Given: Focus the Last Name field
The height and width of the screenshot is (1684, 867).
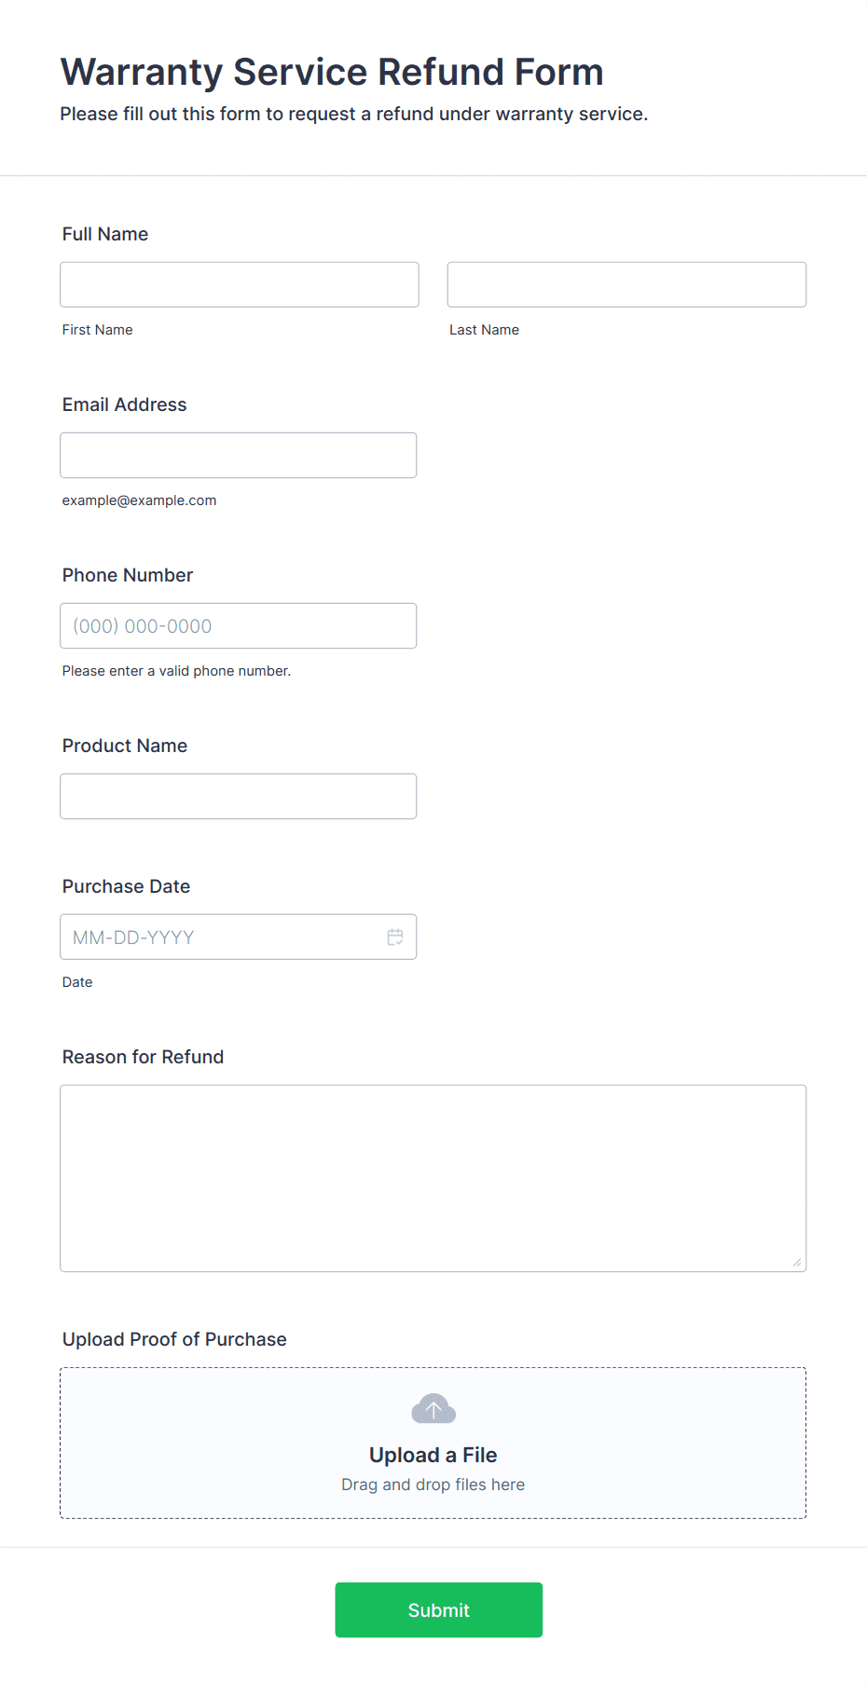Looking at the screenshot, I should tap(626, 284).
